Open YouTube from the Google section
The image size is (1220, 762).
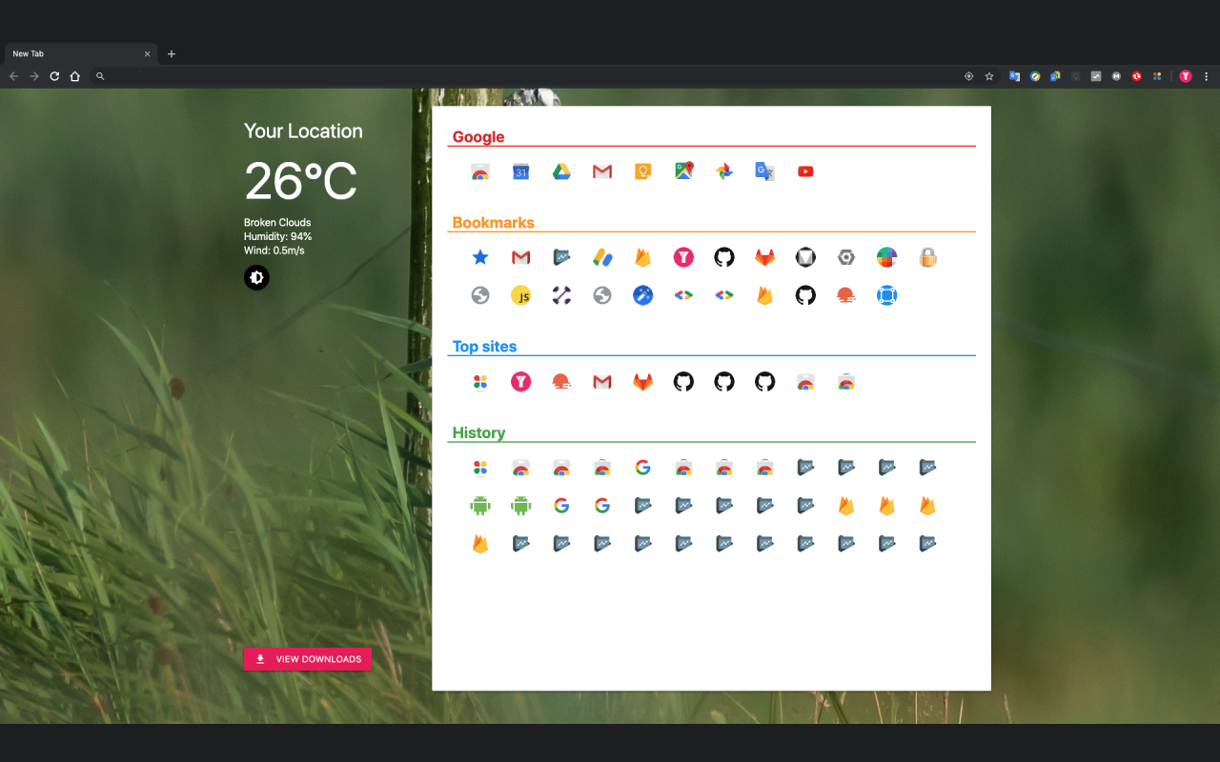(x=805, y=171)
